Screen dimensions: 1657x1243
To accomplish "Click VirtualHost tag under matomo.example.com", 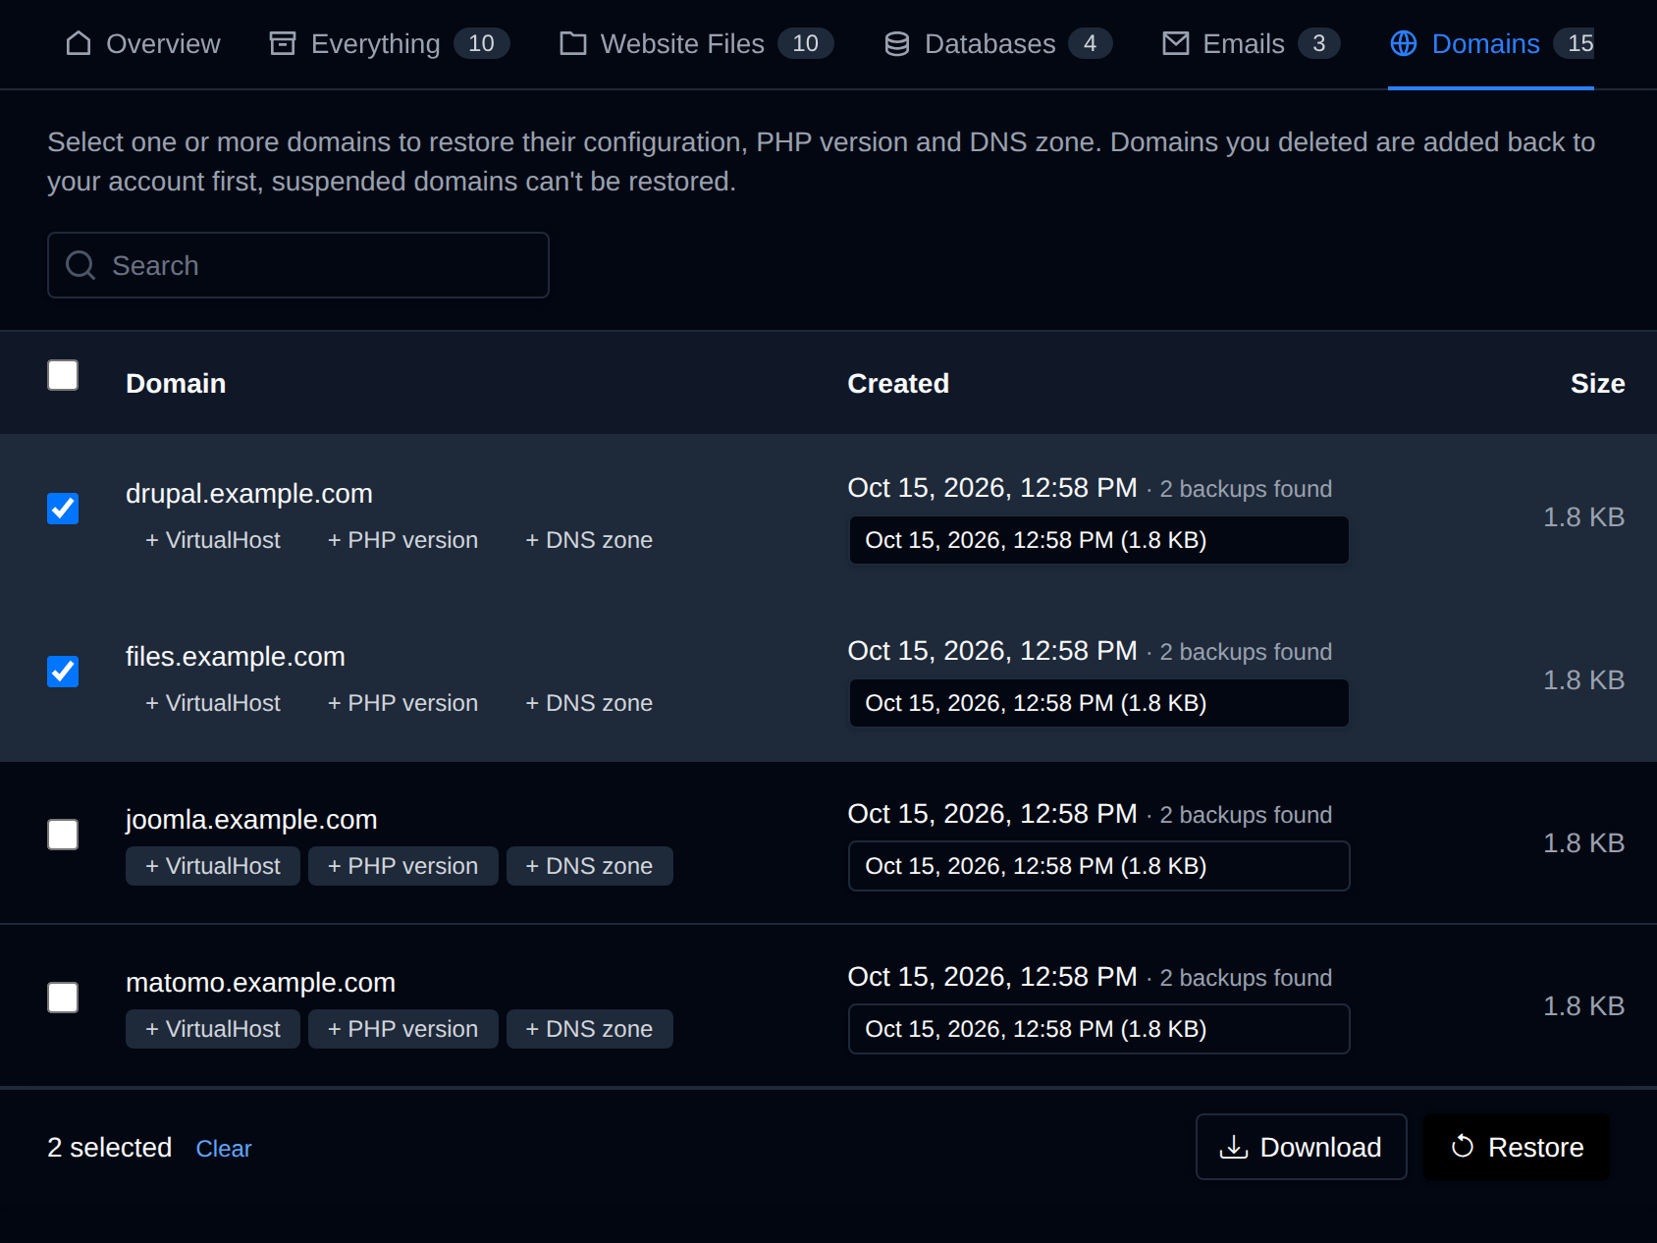I will (x=213, y=1029).
